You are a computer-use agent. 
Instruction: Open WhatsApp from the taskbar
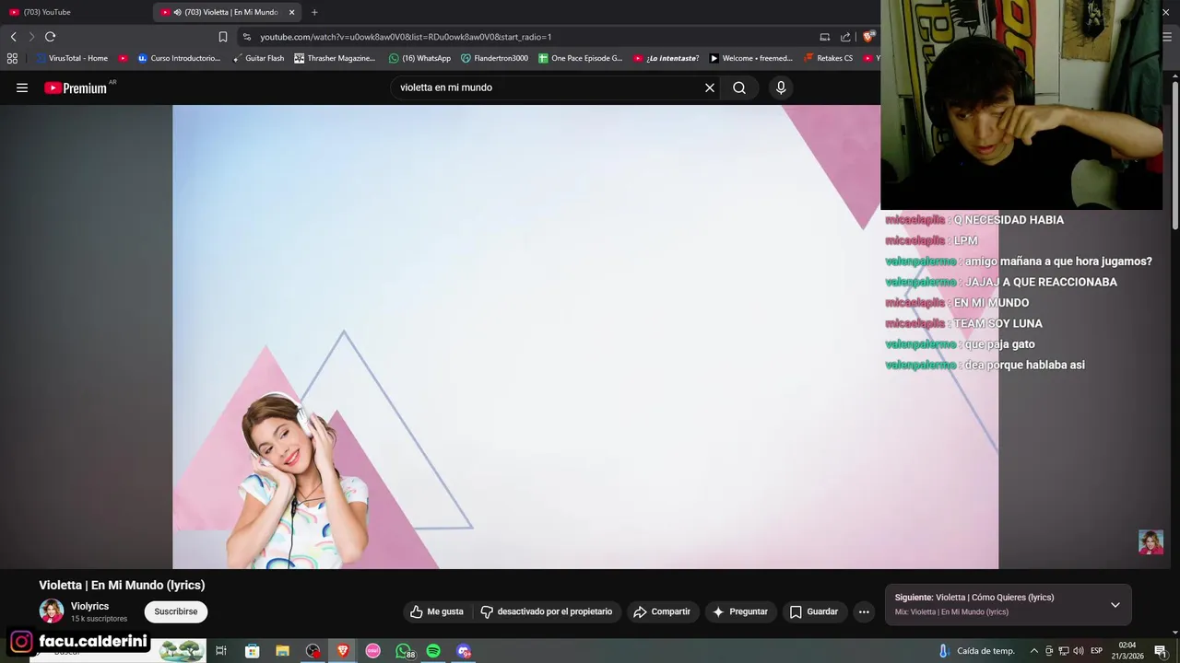click(x=403, y=651)
